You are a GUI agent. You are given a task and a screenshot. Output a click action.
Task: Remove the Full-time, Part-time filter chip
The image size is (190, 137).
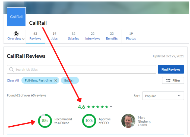pyautogui.click(x=56, y=80)
